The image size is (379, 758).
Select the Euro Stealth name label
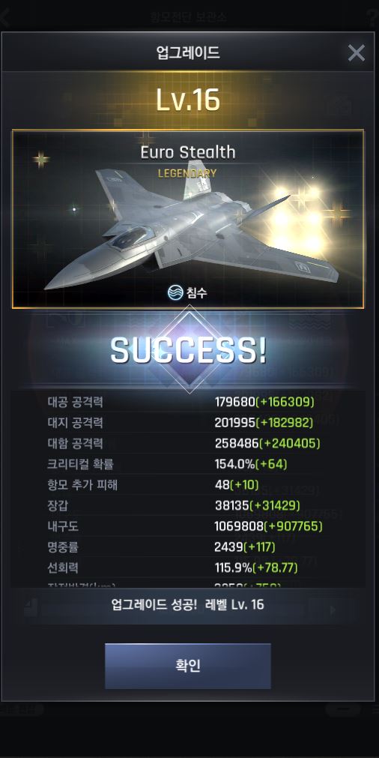[188, 152]
